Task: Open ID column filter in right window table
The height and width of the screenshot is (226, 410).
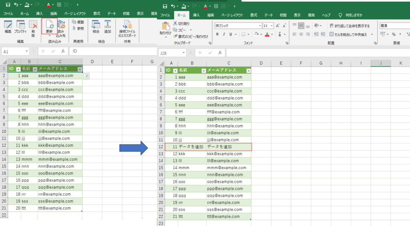Action: (175, 71)
